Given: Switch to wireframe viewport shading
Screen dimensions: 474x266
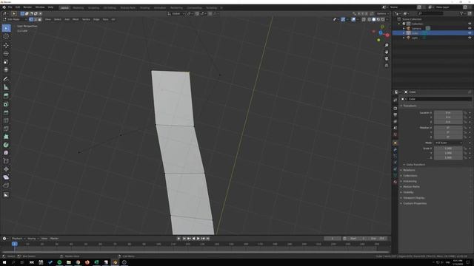Looking at the screenshot, I should [x=370, y=19].
